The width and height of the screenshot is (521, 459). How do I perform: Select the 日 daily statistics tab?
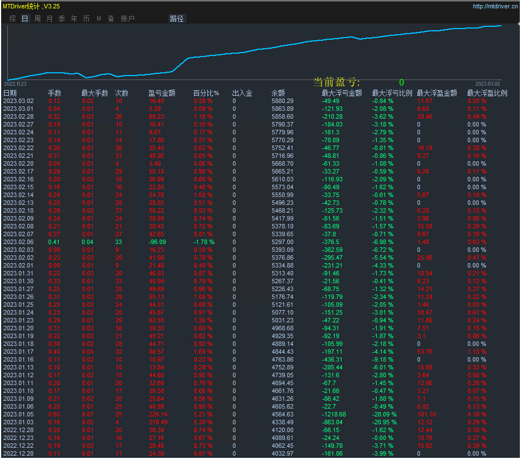(x=25, y=18)
